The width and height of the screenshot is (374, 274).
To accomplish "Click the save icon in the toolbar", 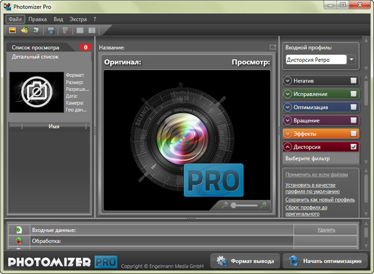I will pos(50,30).
